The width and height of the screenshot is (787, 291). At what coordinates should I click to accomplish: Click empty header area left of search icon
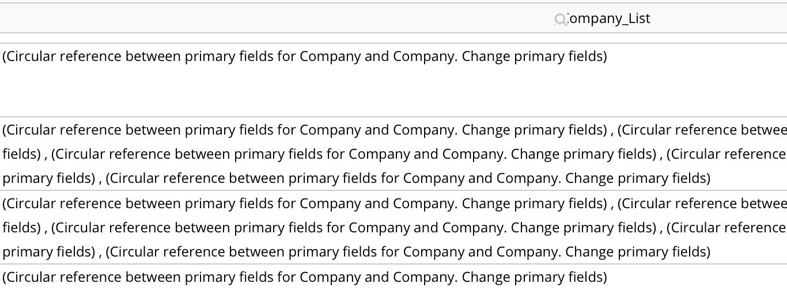tap(277, 18)
